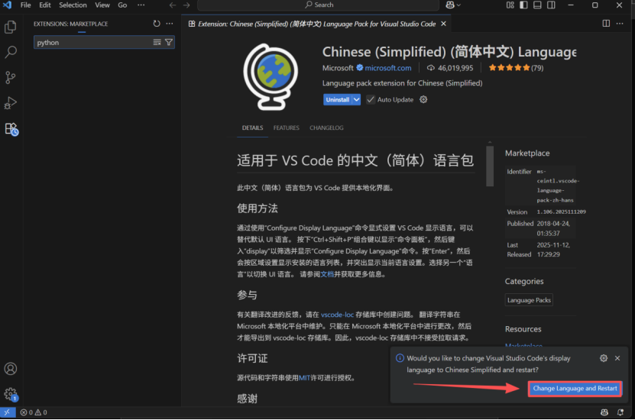Screen dimensions: 635x420
Task: Open the Selection menu
Action: point(73,5)
